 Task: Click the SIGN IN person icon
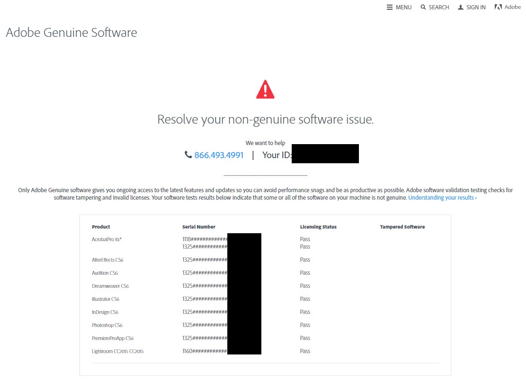(x=461, y=7)
